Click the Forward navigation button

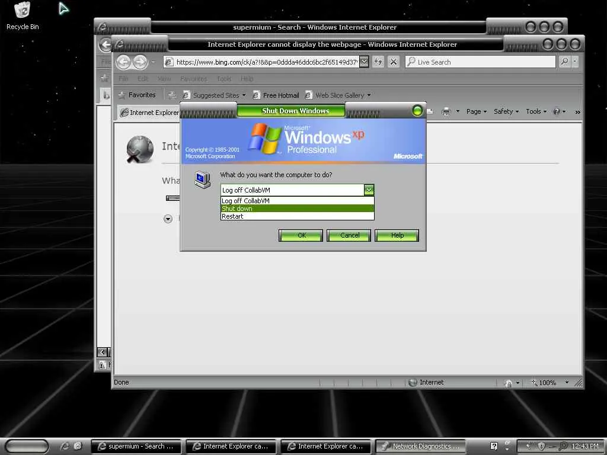point(140,62)
